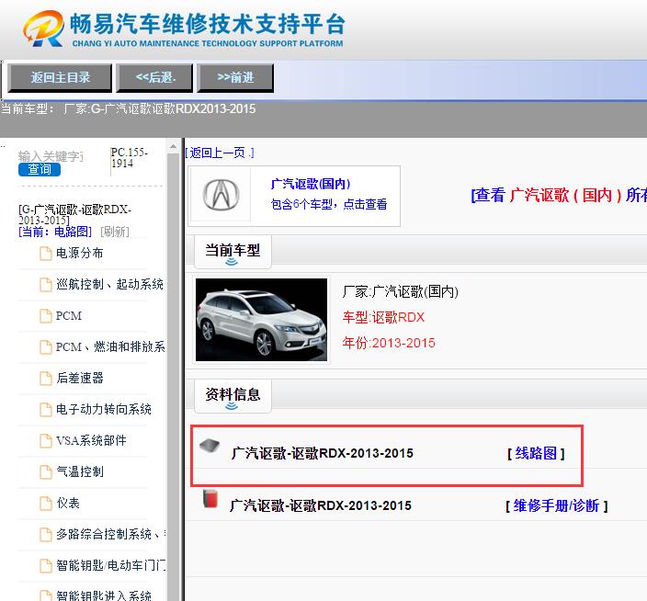
Task: Click the page icon next to 智能钥匙/电动车门
Action: (x=45, y=565)
